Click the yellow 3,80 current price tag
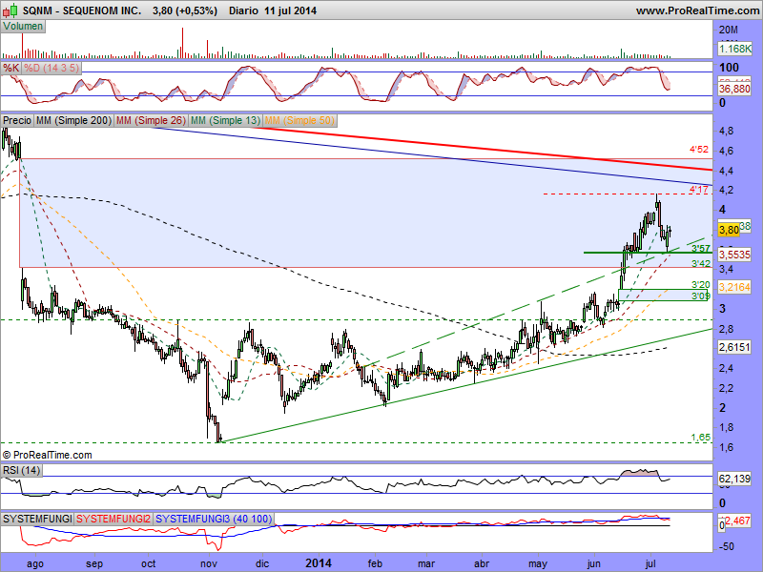Screen dimensions: 763x572 [729, 230]
